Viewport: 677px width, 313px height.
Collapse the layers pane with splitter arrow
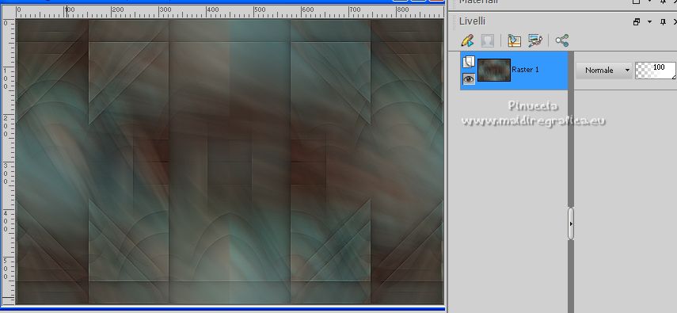coord(571,224)
